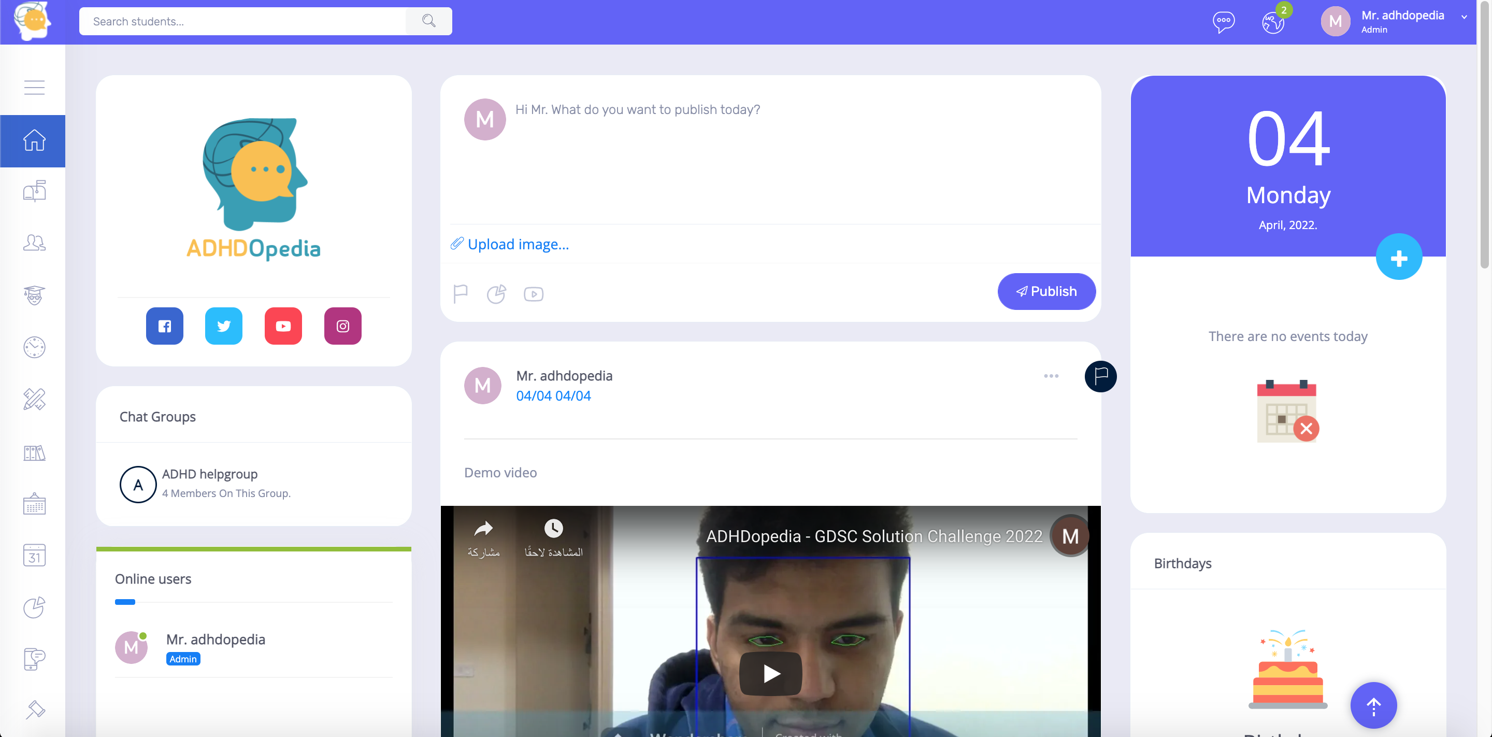Click the Upload image link
Viewport: 1492px width, 737px height.
coord(518,244)
